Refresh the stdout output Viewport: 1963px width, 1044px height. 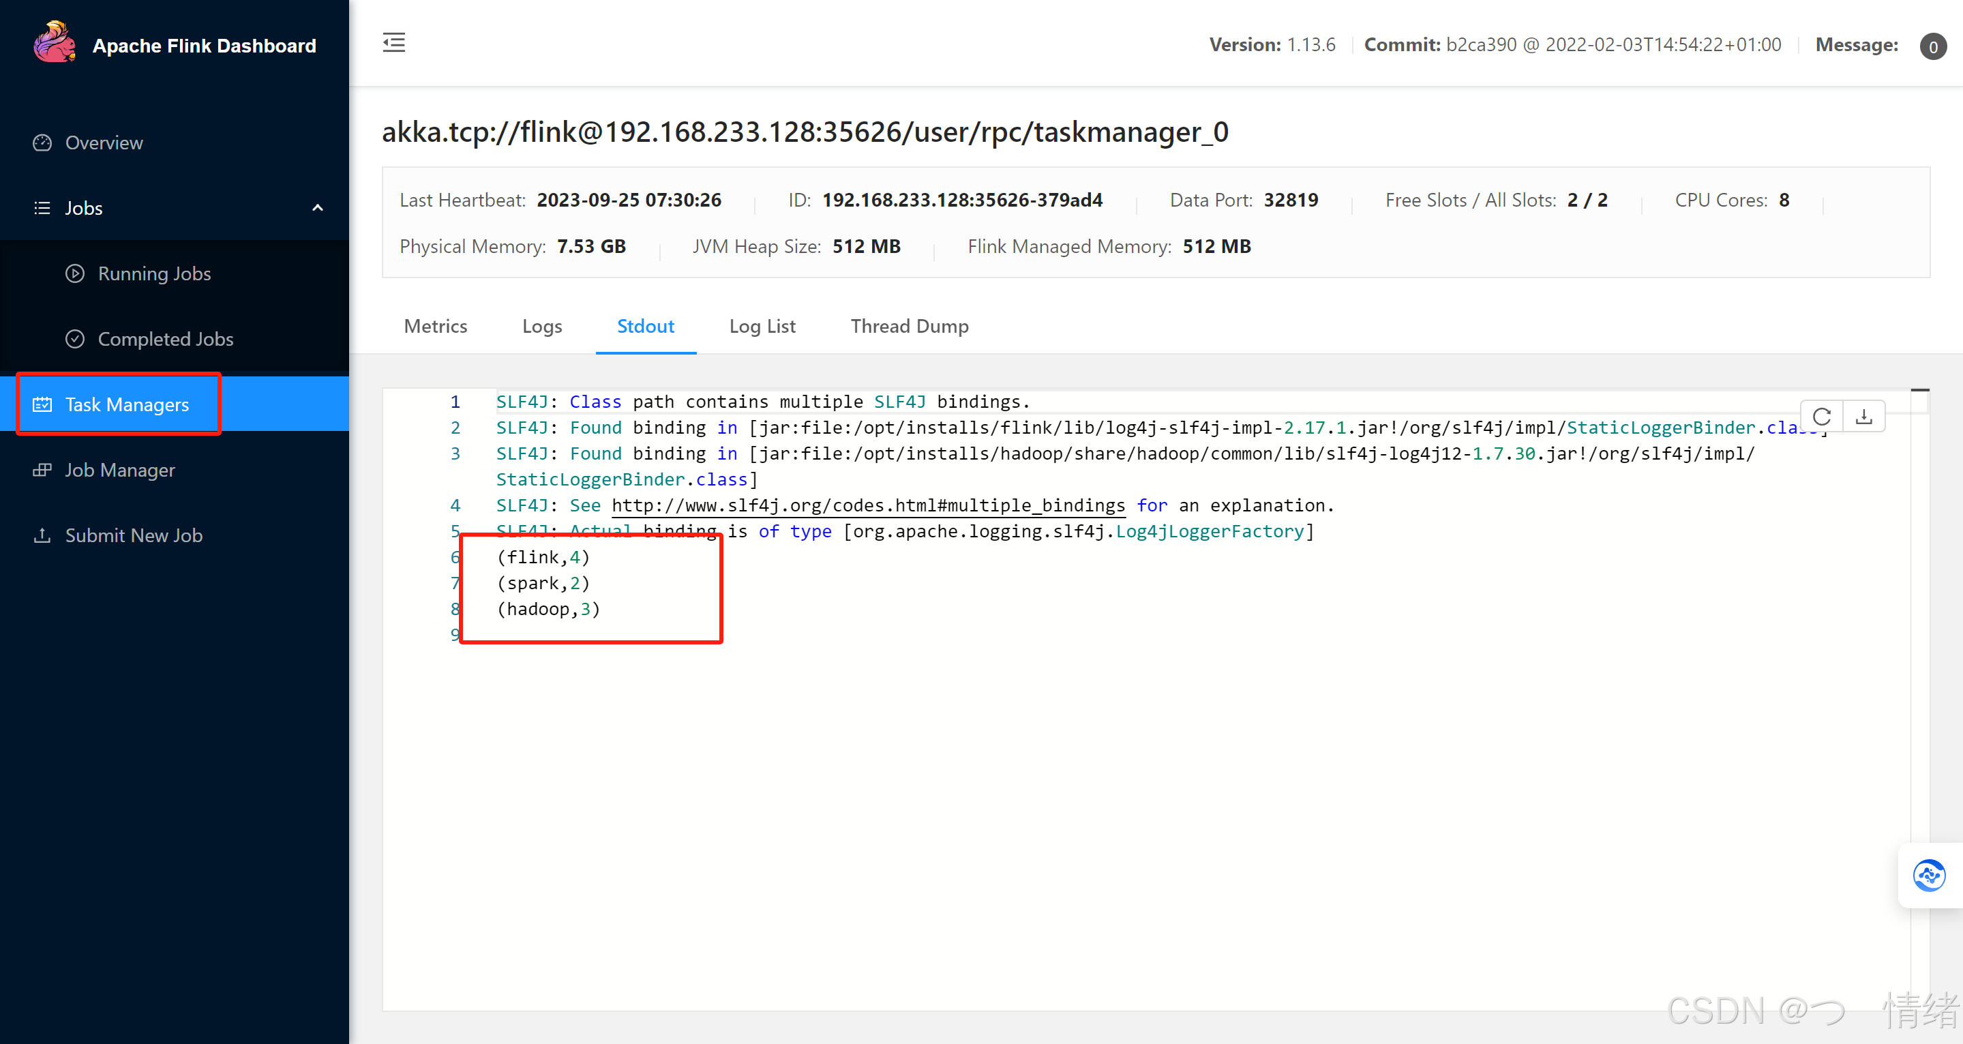[1823, 416]
